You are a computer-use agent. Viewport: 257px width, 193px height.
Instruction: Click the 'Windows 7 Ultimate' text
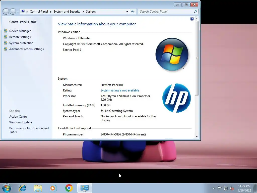pos(76,38)
